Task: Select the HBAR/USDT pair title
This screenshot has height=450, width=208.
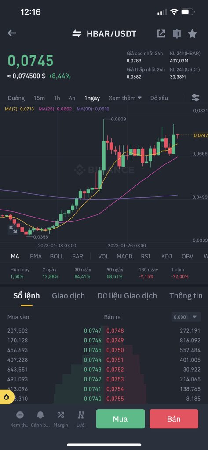Action: [x=111, y=34]
